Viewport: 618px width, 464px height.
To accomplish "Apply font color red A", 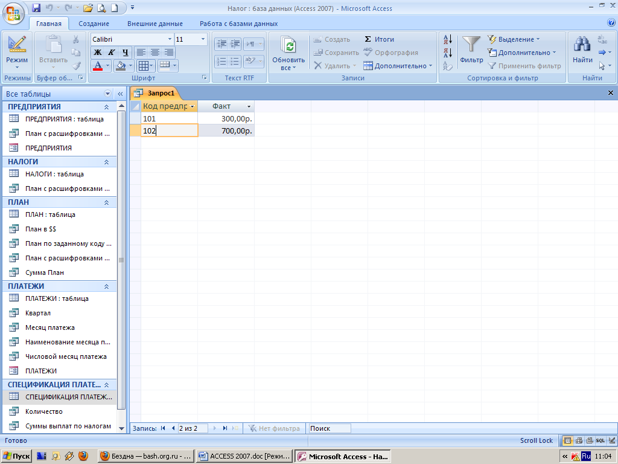I will coord(98,65).
